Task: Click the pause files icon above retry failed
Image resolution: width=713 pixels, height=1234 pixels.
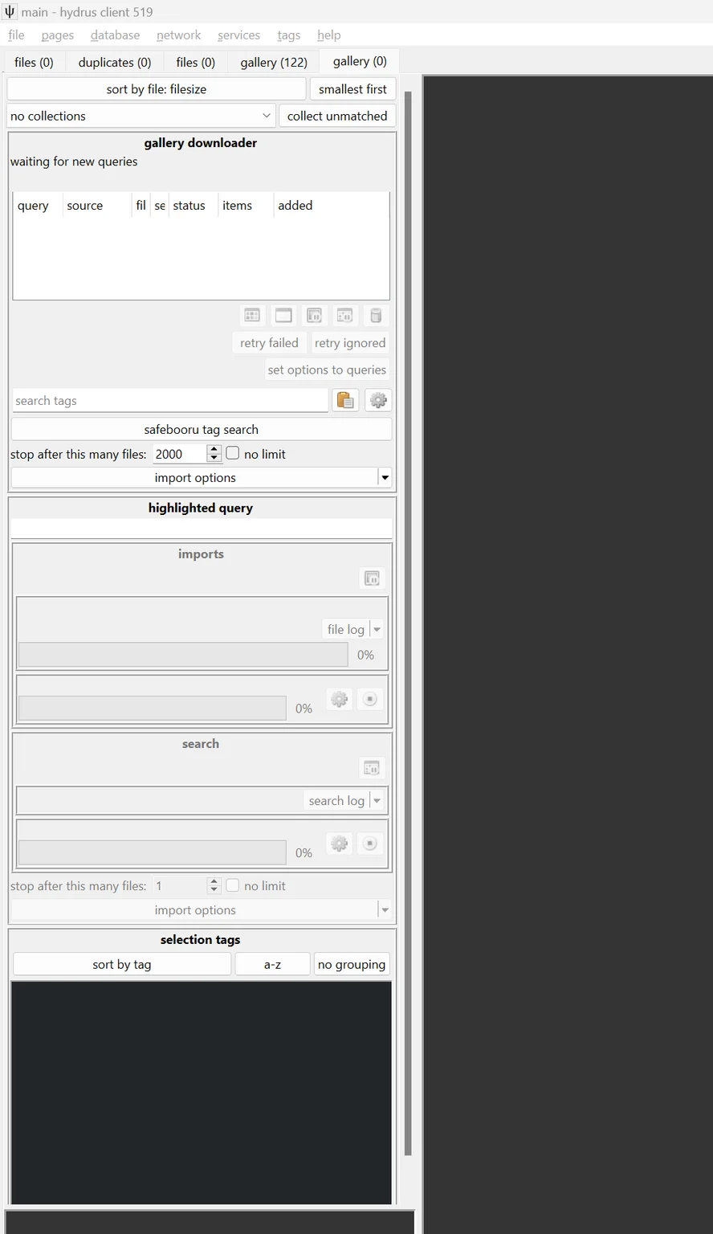Action: click(x=314, y=315)
